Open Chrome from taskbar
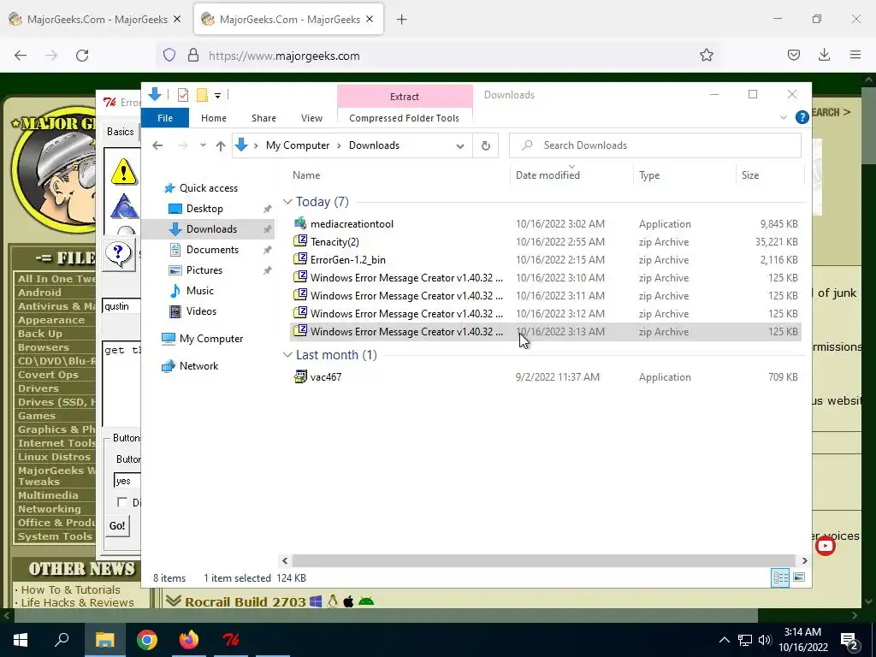This screenshot has height=657, width=876. pyautogui.click(x=147, y=640)
